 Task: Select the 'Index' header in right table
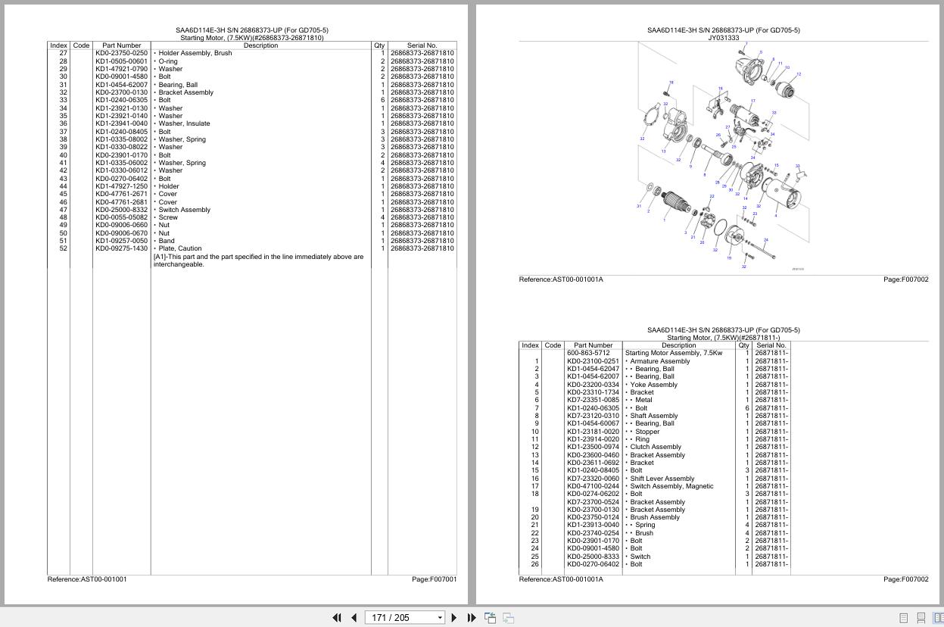pyautogui.click(x=530, y=345)
